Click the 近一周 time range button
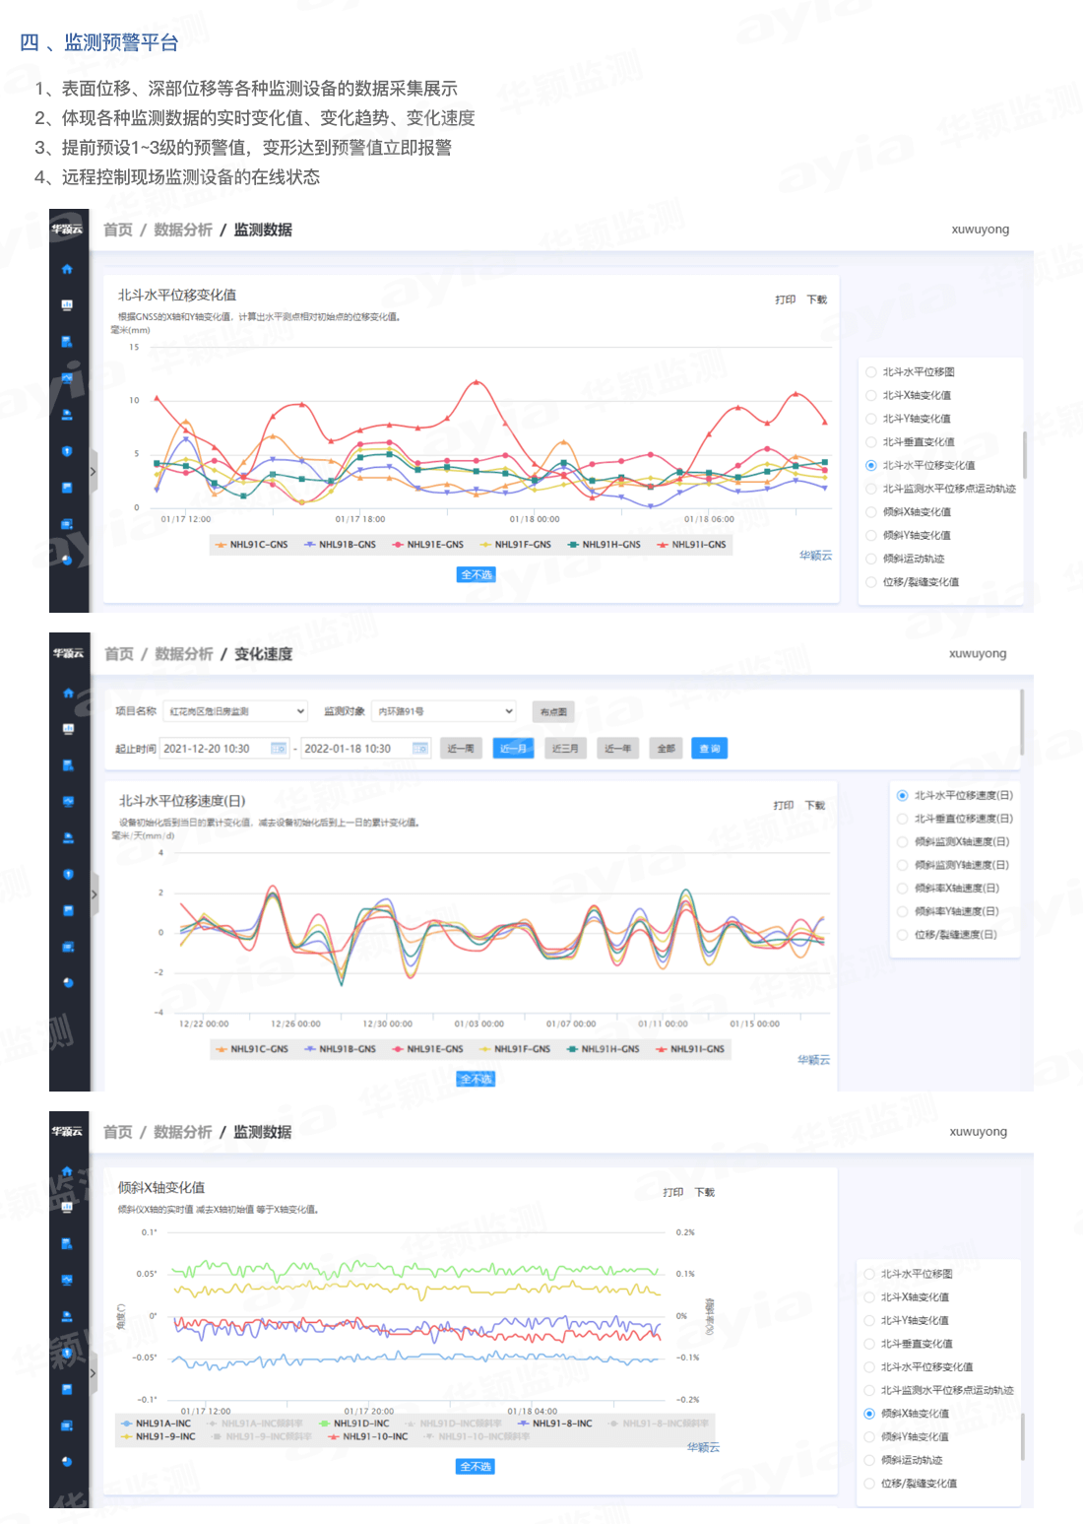Image resolution: width=1083 pixels, height=1524 pixels. (461, 749)
